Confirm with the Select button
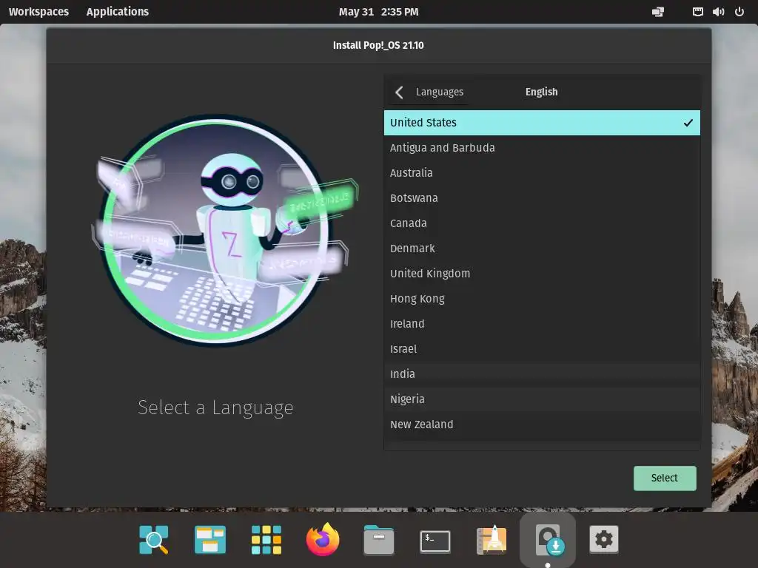 [x=665, y=479]
